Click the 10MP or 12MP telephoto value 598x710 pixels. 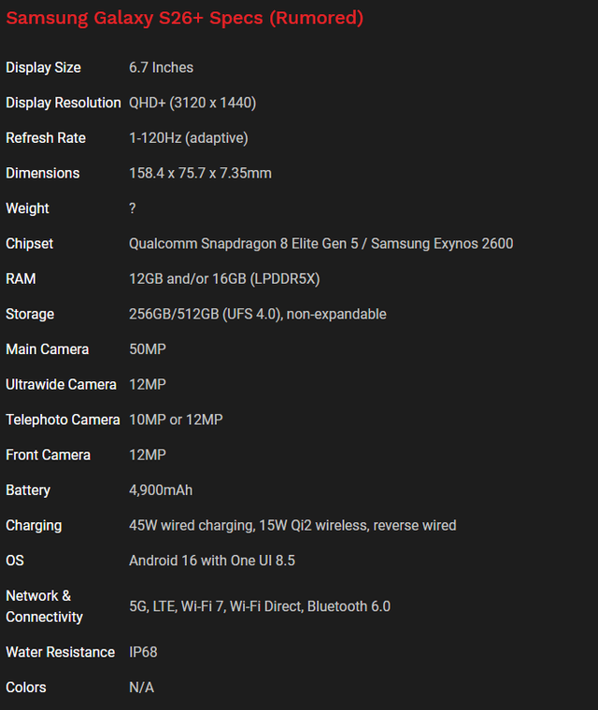click(x=176, y=420)
